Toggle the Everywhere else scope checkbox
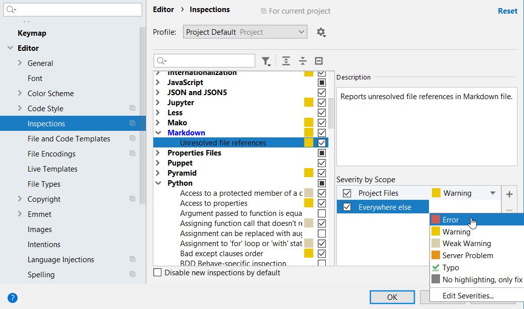 [x=347, y=207]
